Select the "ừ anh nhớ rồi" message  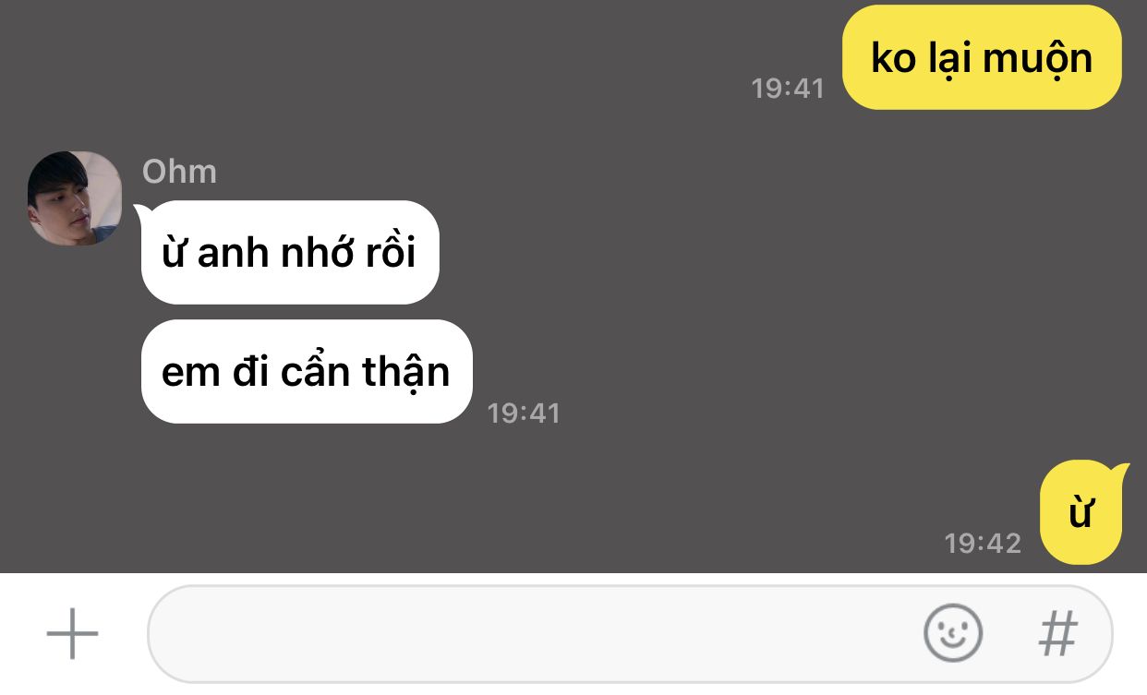289,252
